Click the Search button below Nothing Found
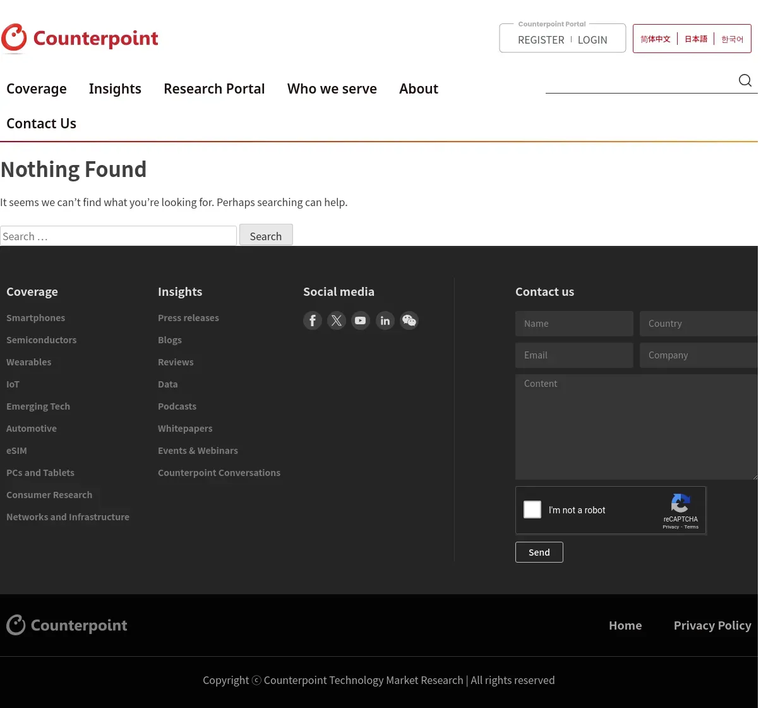The width and height of the screenshot is (761, 708). click(x=266, y=235)
